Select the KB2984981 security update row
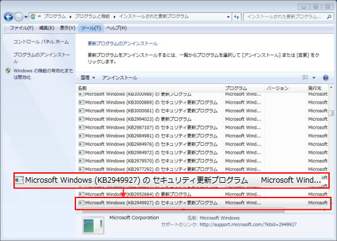The height and width of the screenshot is (241, 337). click(x=202, y=136)
